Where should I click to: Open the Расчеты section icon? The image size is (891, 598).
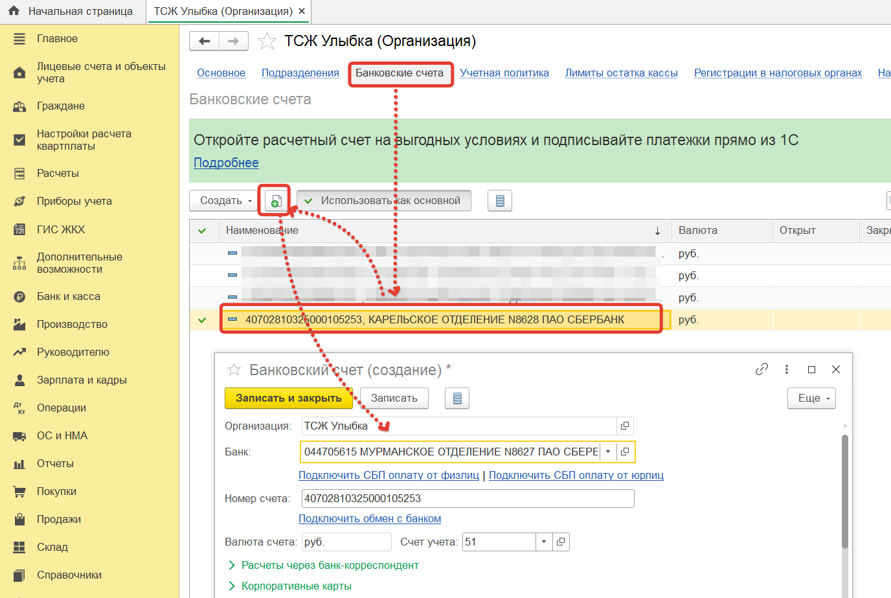click(x=19, y=174)
